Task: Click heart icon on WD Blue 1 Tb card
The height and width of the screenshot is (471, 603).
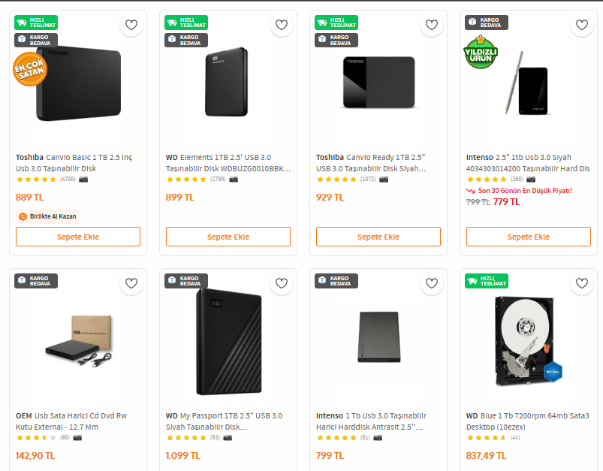Action: coord(582,284)
